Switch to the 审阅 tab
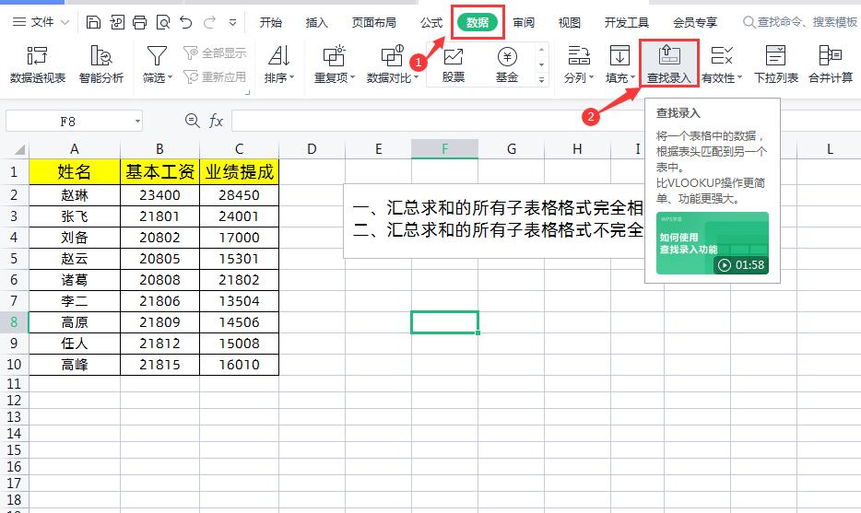Viewport: 861px width, 513px height. point(524,22)
